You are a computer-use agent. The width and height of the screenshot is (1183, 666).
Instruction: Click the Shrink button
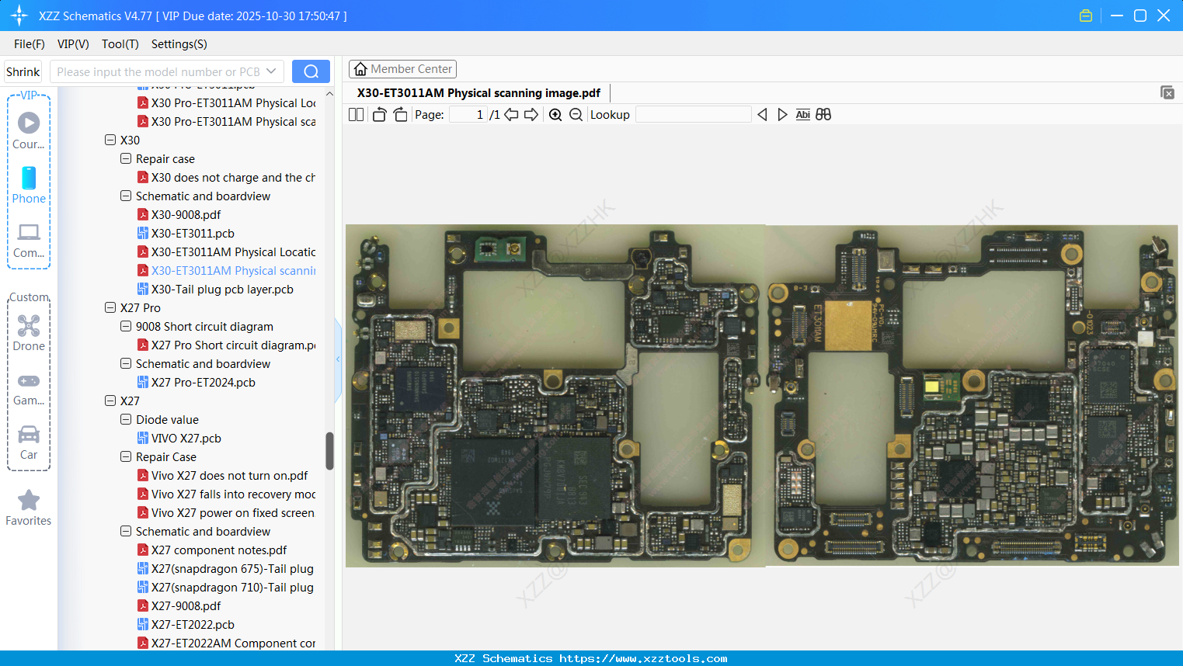[23, 71]
